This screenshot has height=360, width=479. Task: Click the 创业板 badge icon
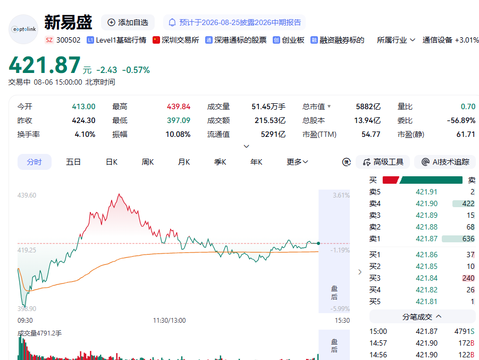click(x=276, y=40)
